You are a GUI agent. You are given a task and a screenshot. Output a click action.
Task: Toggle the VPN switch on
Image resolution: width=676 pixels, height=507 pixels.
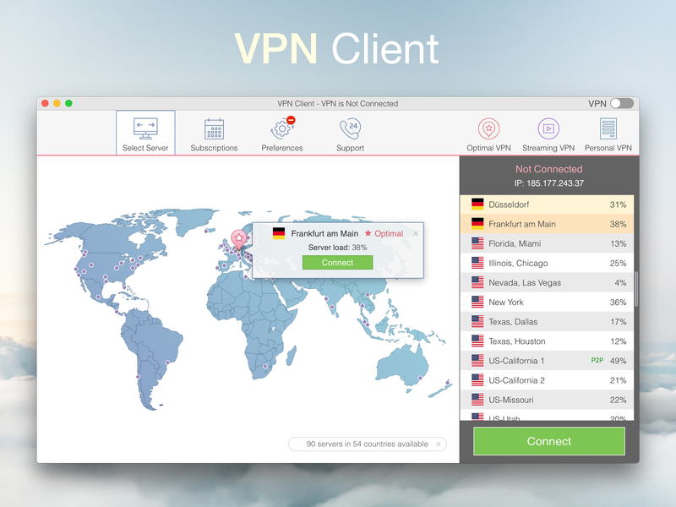tap(622, 103)
